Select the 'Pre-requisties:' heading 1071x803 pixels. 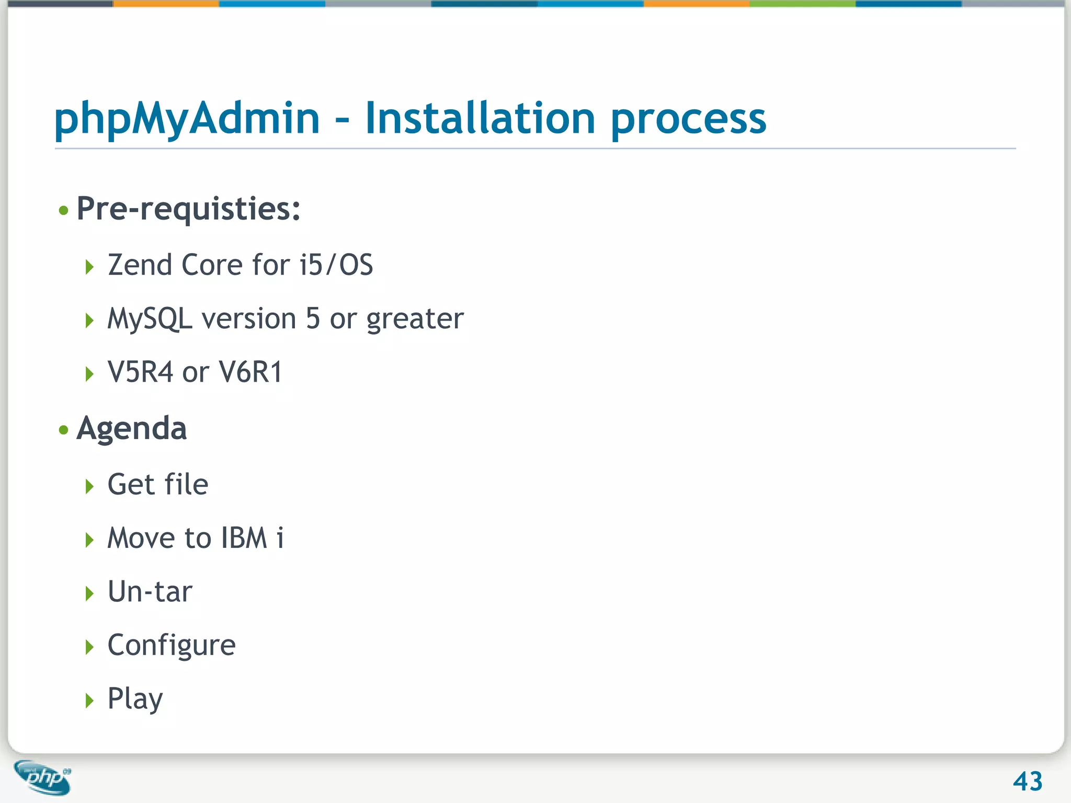(x=188, y=210)
